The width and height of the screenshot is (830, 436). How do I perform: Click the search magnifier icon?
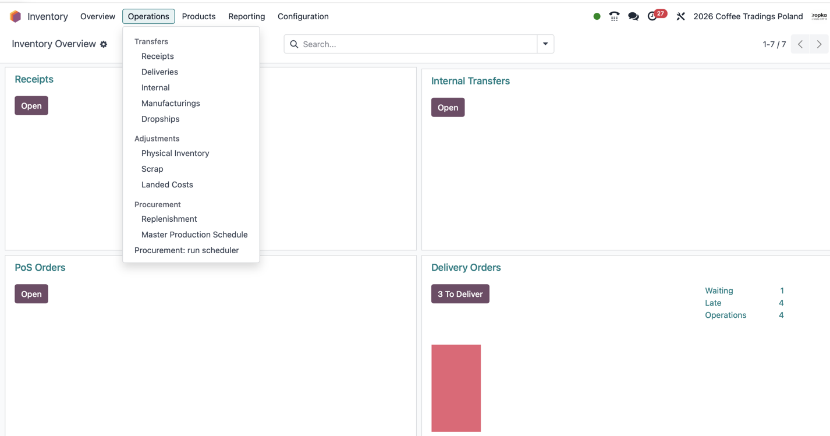(x=294, y=44)
